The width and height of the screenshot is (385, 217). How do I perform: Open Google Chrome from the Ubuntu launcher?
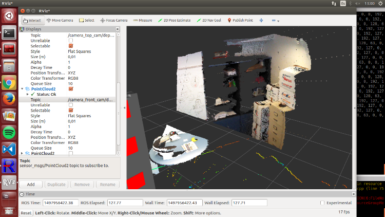9,82
